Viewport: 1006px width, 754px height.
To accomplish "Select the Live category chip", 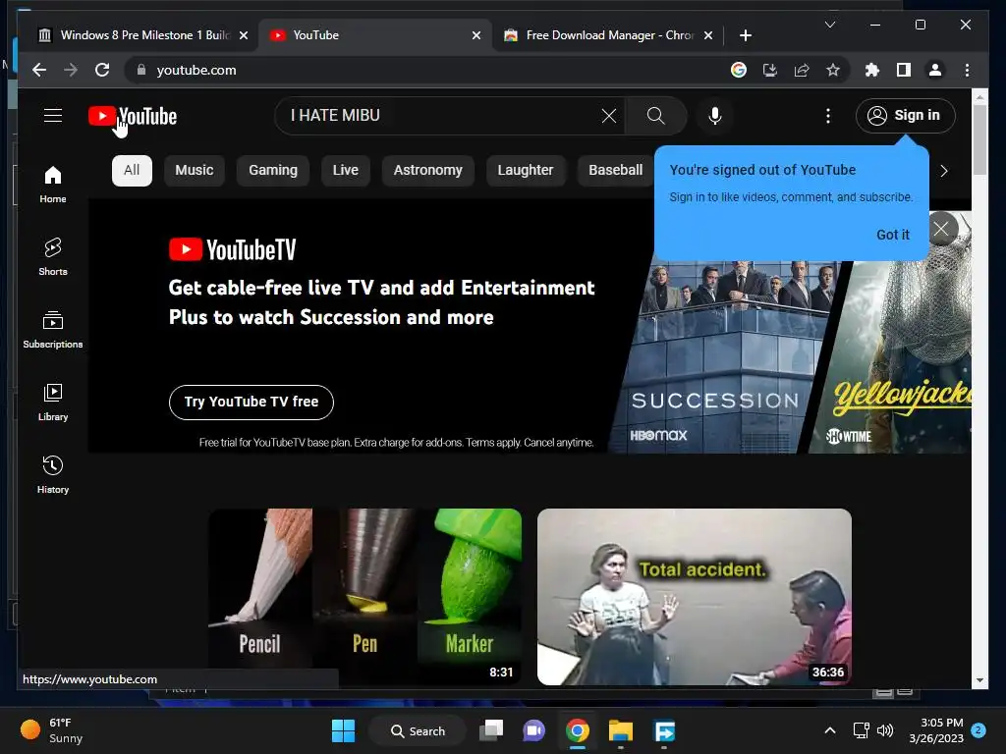I will tap(345, 170).
